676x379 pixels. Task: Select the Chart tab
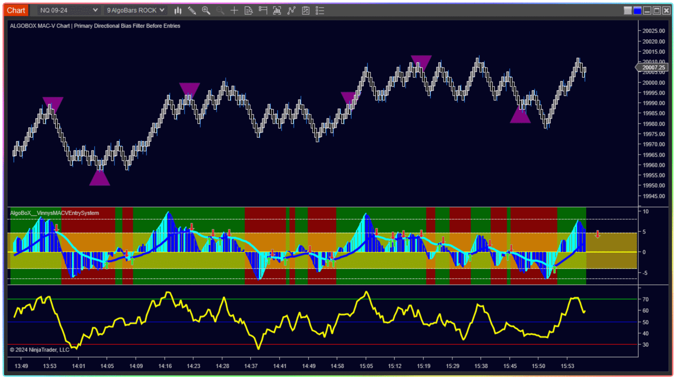click(16, 10)
